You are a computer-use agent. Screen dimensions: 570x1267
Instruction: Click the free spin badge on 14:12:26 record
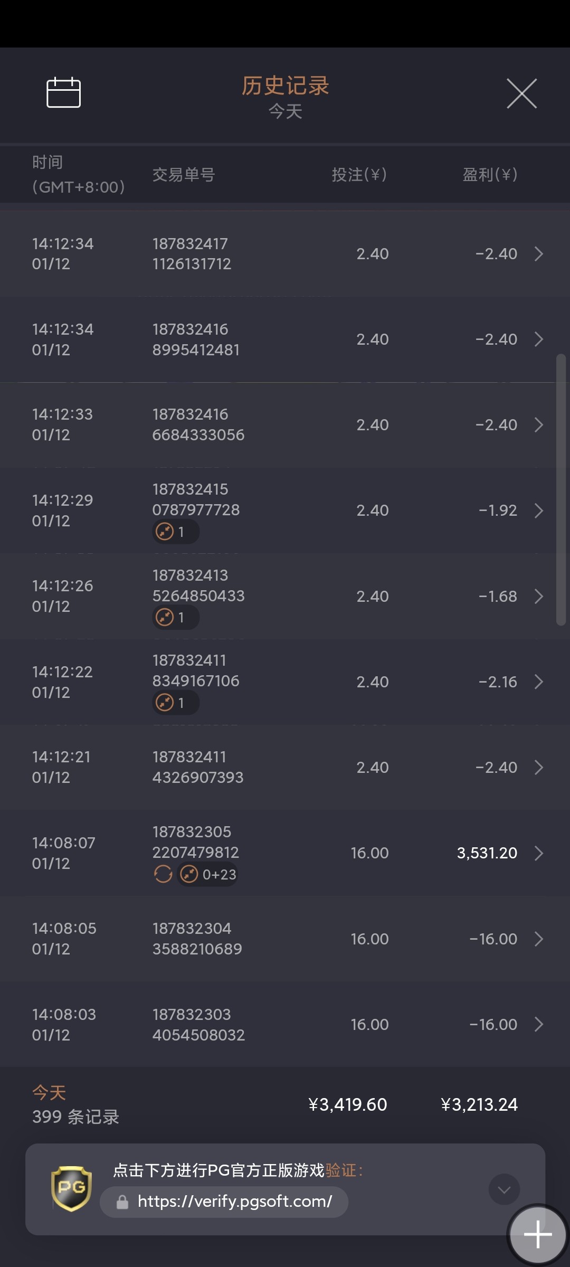(x=175, y=617)
